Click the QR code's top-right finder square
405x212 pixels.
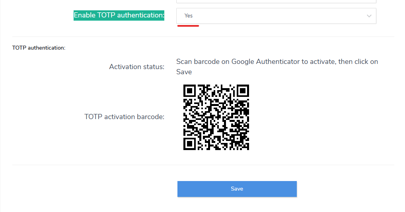tap(242, 91)
